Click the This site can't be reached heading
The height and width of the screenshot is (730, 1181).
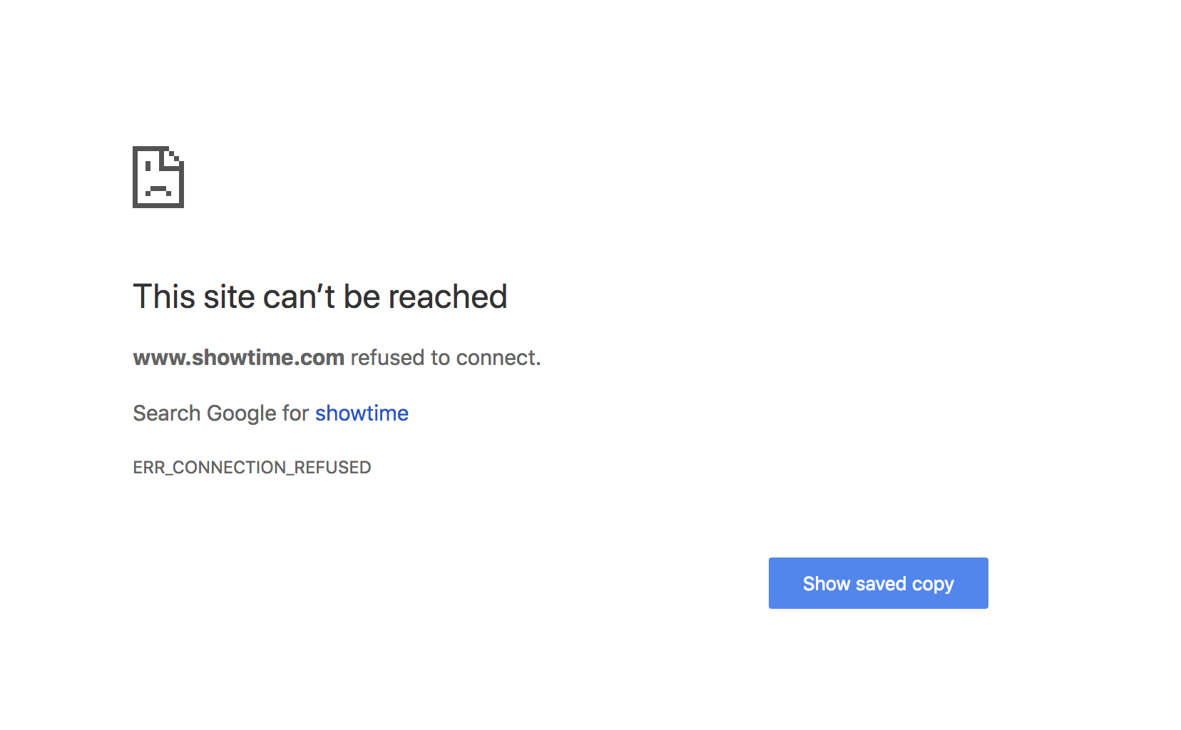[320, 297]
